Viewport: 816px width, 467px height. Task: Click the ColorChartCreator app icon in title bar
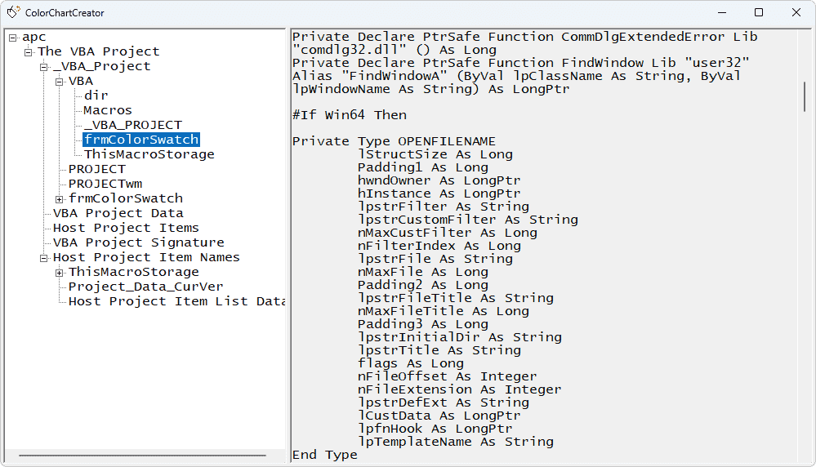pyautogui.click(x=13, y=12)
